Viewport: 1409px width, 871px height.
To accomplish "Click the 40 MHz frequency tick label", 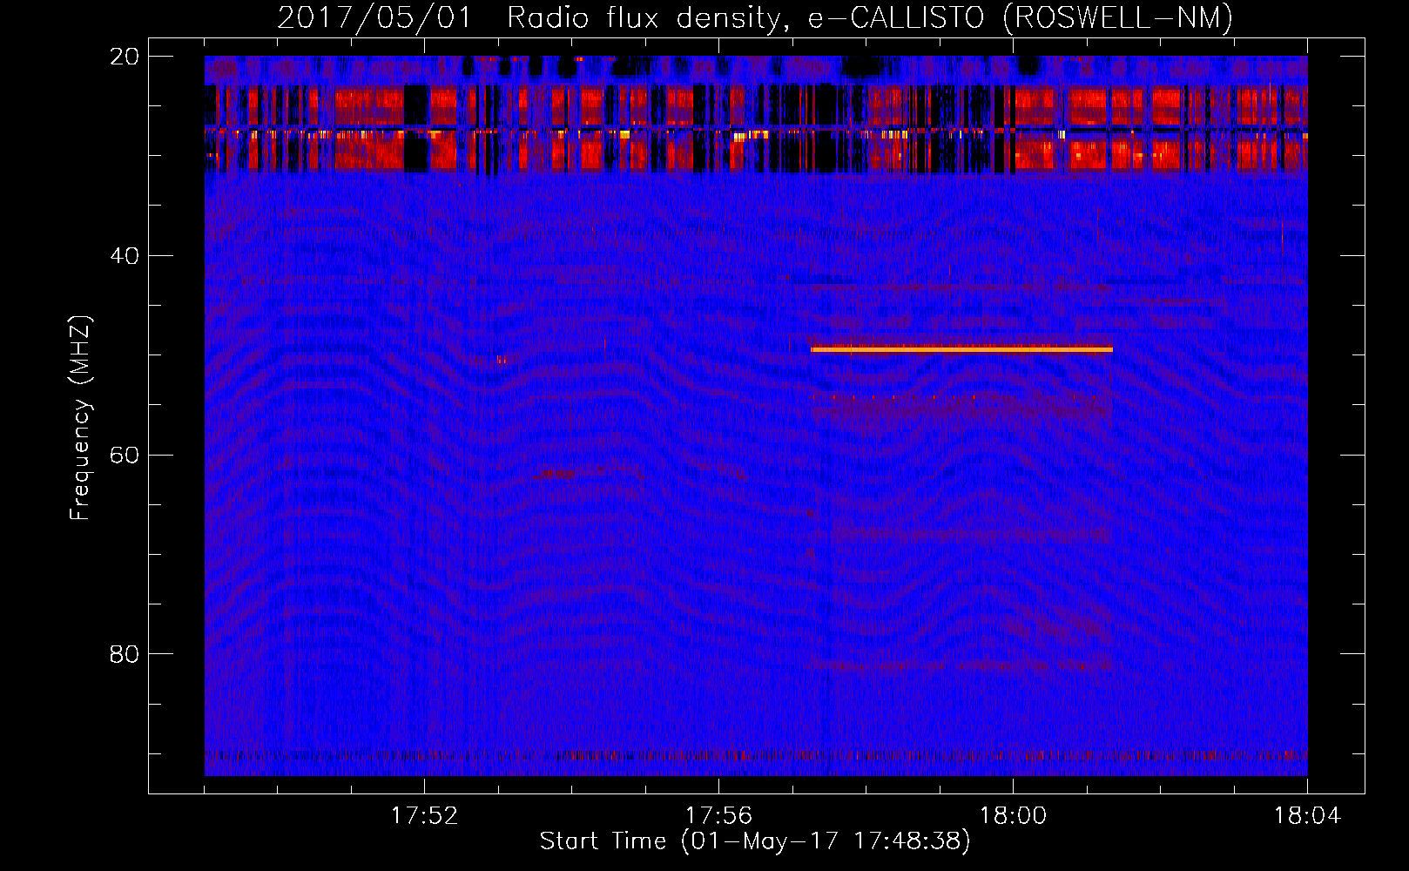I will (x=124, y=256).
